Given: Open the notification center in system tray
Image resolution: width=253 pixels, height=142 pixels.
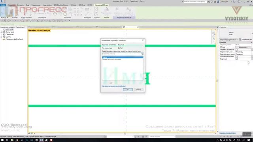Looking at the screenshot, I should click(249, 140).
